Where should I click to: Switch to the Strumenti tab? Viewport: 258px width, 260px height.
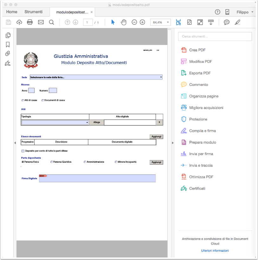coord(34,12)
